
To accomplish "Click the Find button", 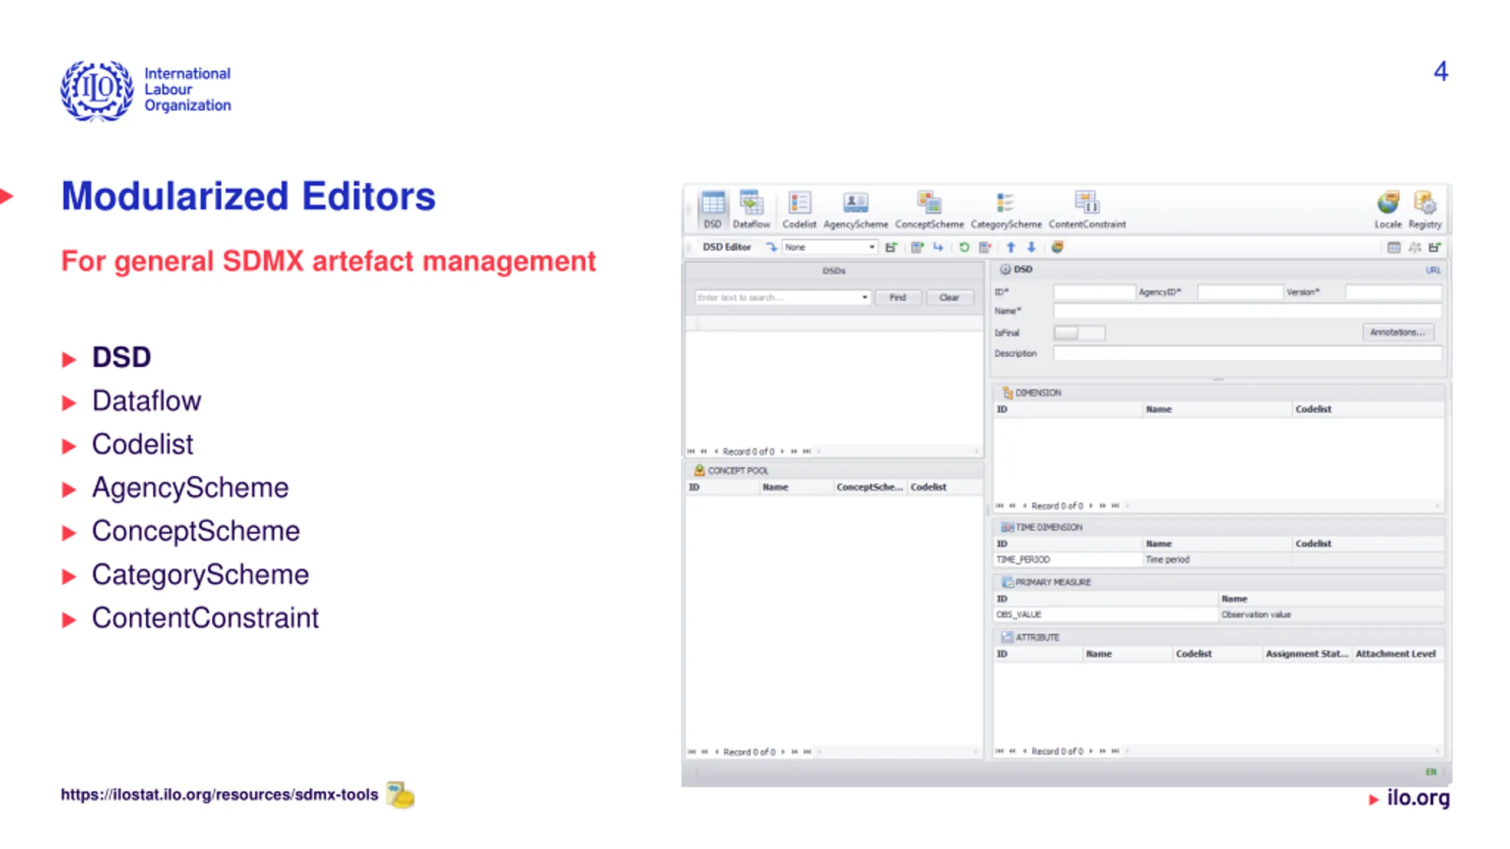I will (898, 297).
